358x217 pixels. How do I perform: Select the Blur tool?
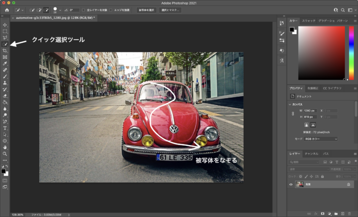(5, 108)
